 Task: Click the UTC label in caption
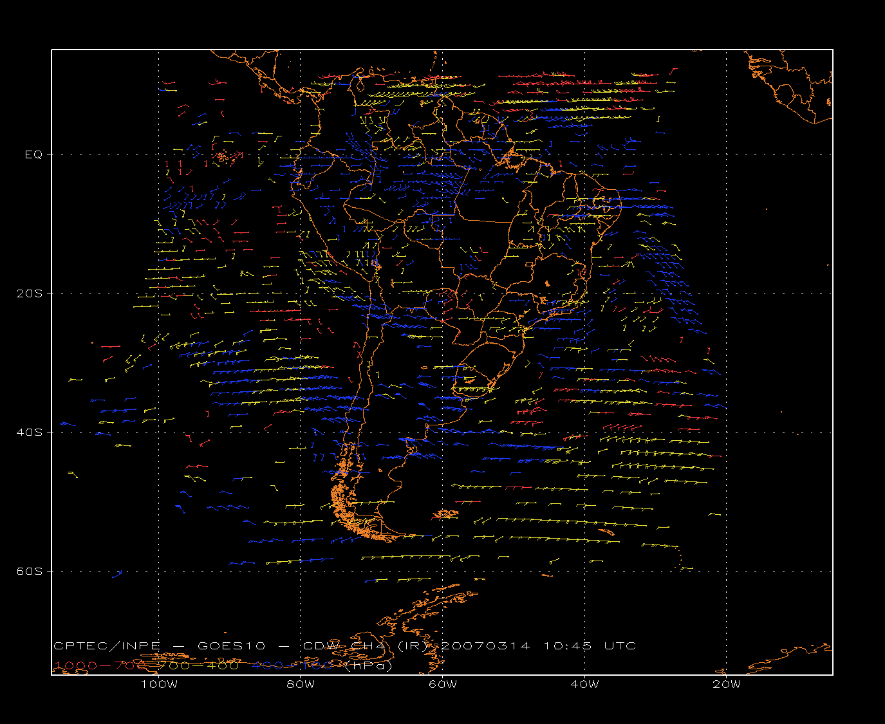point(620,646)
